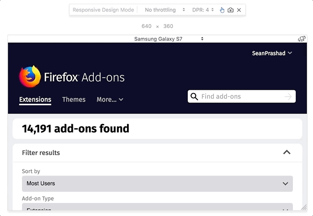Select the Themes tab
This screenshot has height=216, width=313.
(x=74, y=100)
